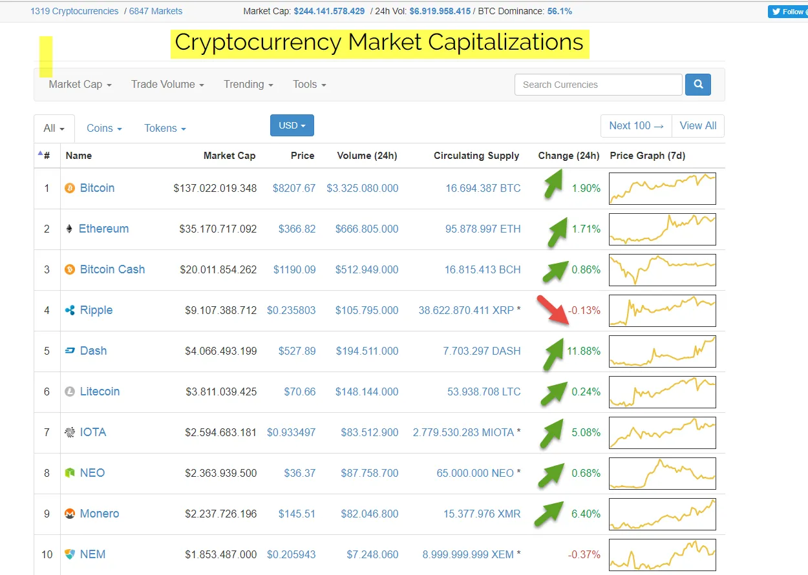
Task: Open Ethereum's 7d price graph
Action: click(663, 229)
